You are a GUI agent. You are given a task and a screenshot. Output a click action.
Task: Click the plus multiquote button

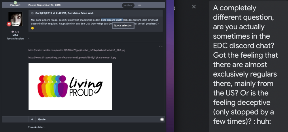32,119
